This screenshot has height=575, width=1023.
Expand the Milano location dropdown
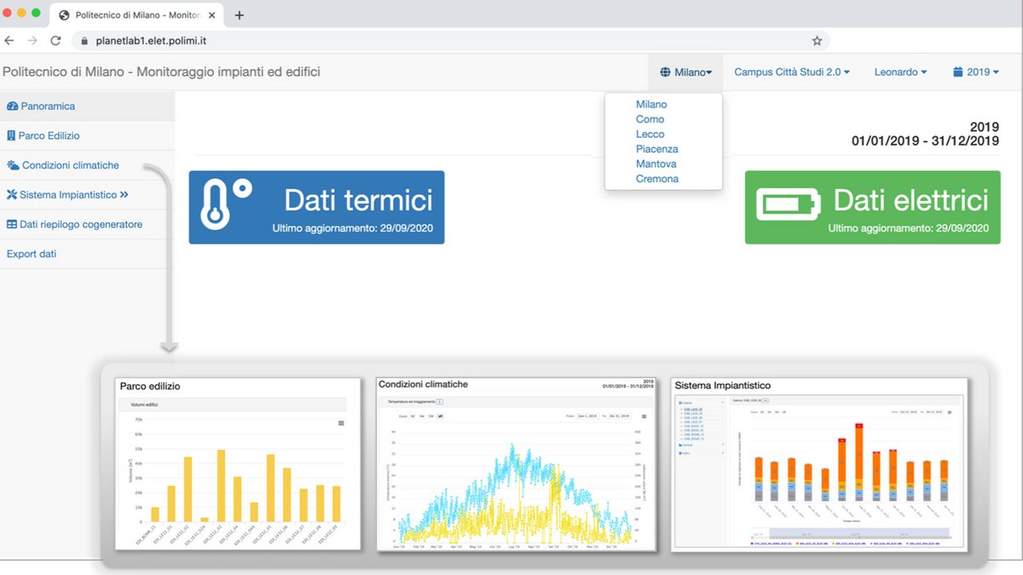click(685, 72)
